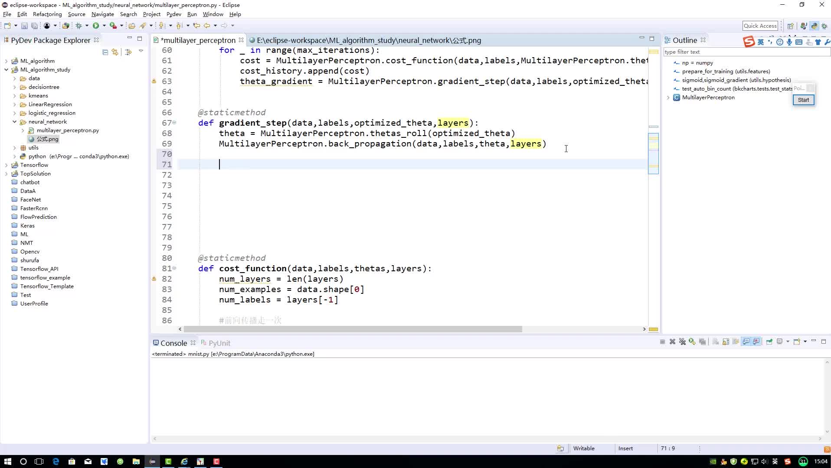Open Windows Start menu on taskbar
This screenshot has width=831, height=468.
pos(7,461)
